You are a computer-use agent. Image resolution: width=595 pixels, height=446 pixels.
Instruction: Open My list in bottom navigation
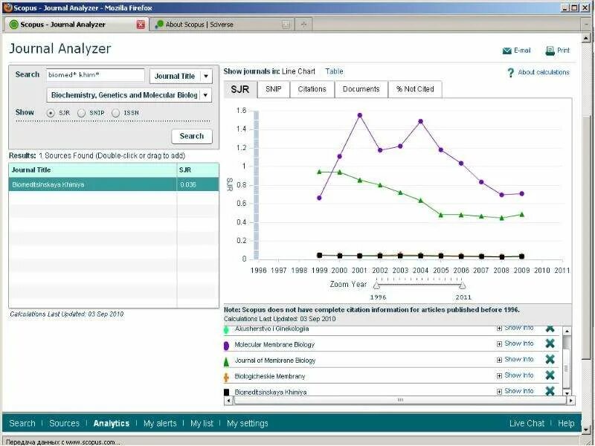coord(202,423)
